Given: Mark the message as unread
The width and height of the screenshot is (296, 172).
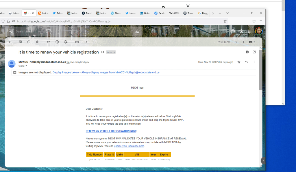Looking at the screenshot, I should [x=49, y=42].
